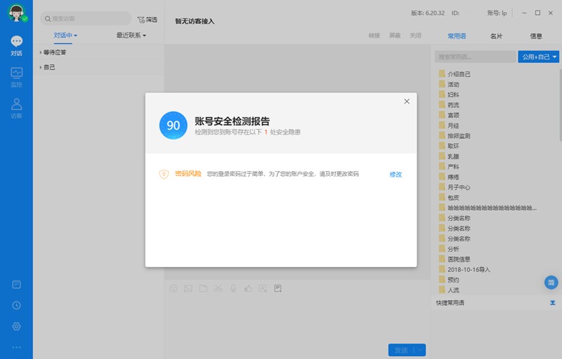Click the scissors screenshot tool icon
Image resolution: width=562 pixels, height=359 pixels.
218,288
